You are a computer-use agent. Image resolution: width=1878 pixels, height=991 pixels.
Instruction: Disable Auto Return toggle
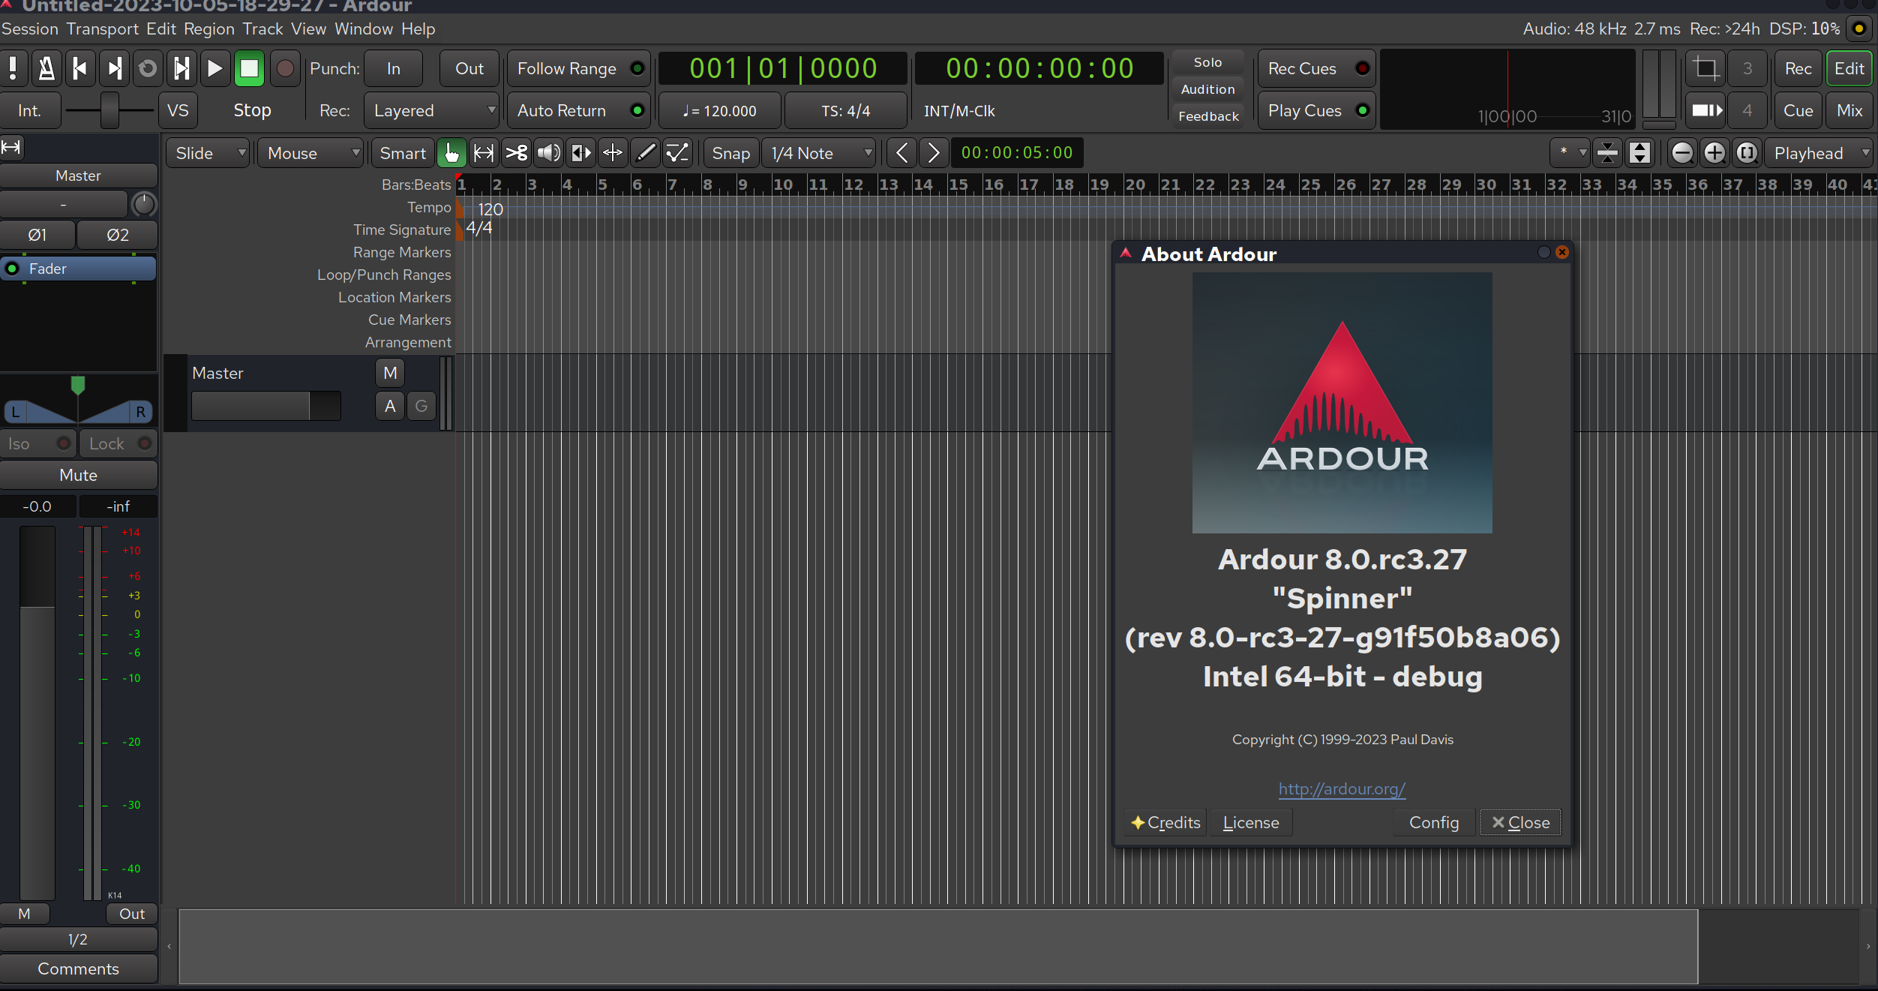pos(579,111)
